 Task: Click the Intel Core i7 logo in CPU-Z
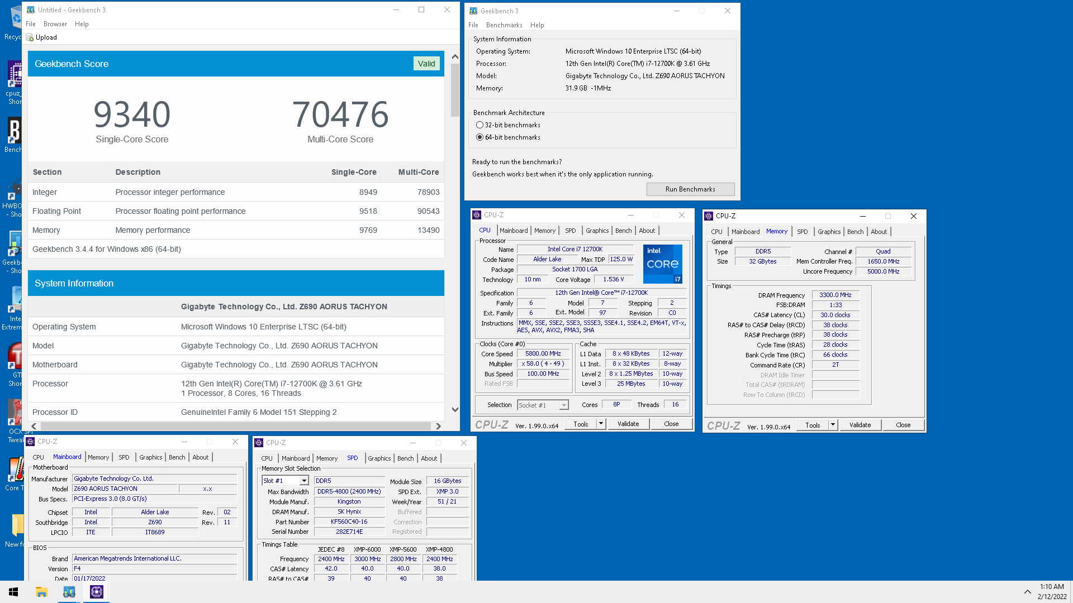pyautogui.click(x=663, y=264)
